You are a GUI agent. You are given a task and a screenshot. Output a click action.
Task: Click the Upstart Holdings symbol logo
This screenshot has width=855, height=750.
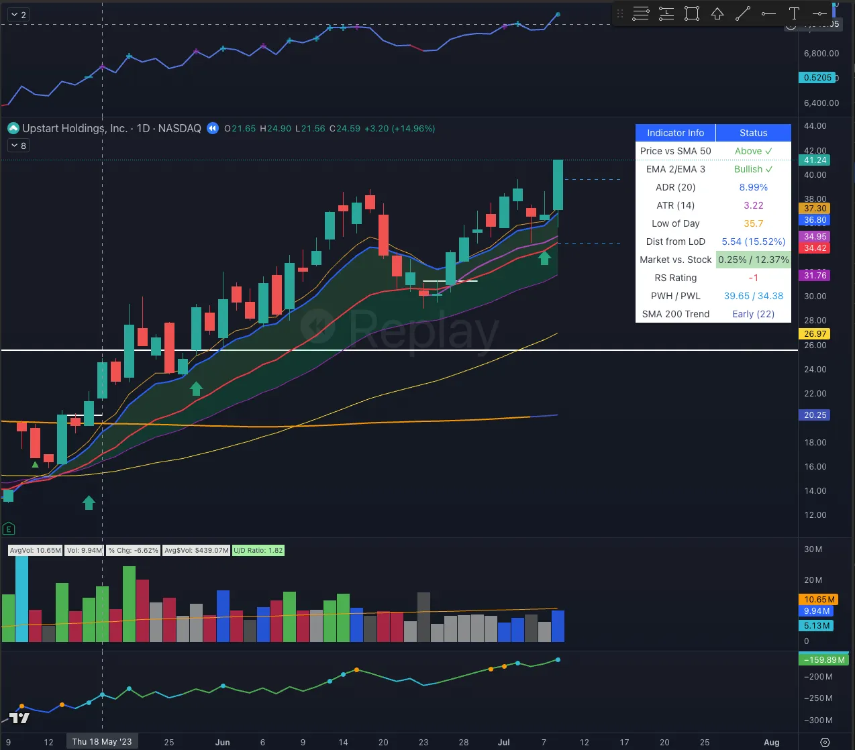(13, 128)
